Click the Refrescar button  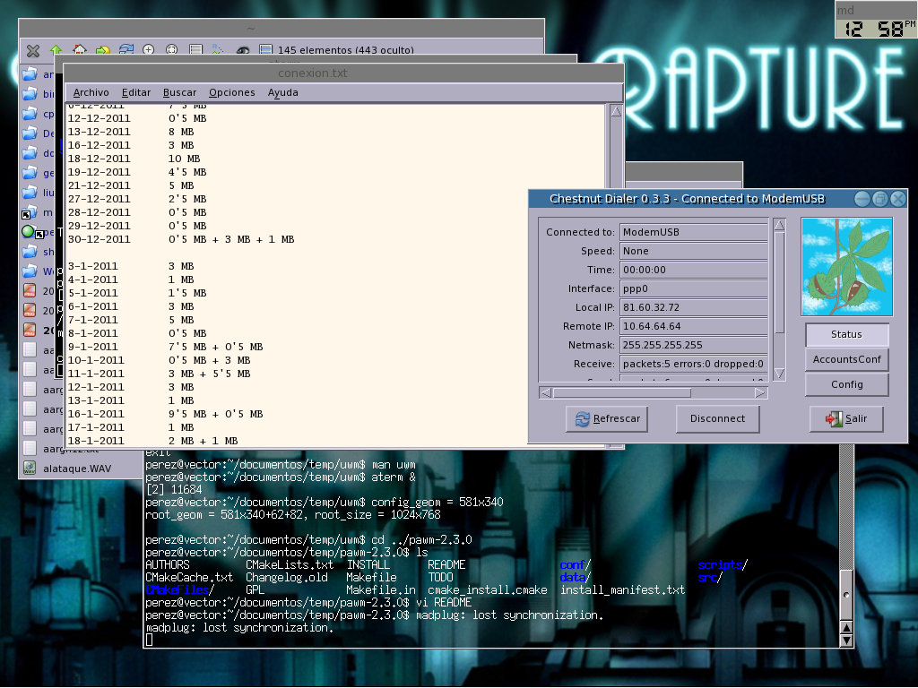pyautogui.click(x=607, y=419)
